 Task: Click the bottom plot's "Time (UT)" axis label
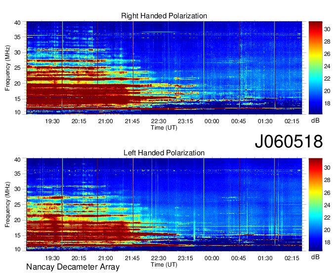(164, 265)
